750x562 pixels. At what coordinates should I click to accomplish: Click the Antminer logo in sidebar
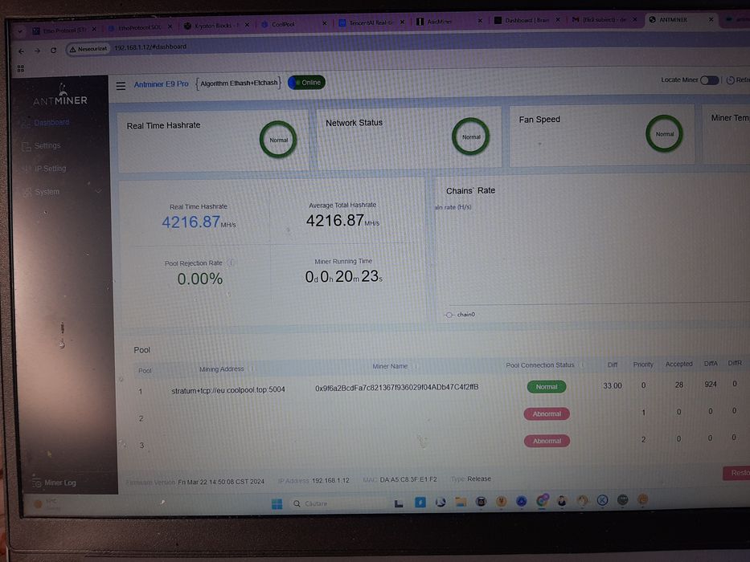click(60, 95)
